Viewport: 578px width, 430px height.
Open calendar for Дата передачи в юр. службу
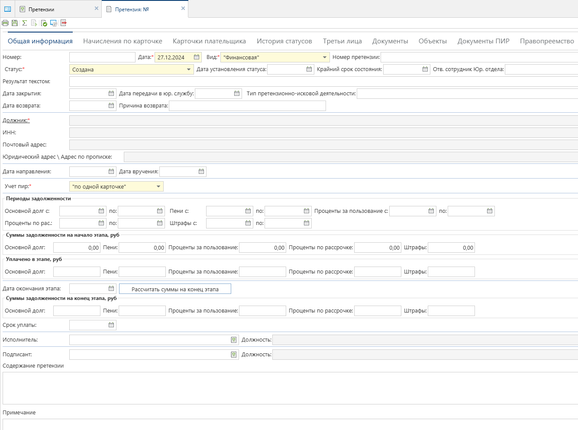[237, 94]
